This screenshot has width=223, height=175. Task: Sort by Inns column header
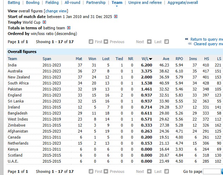point(193,59)
